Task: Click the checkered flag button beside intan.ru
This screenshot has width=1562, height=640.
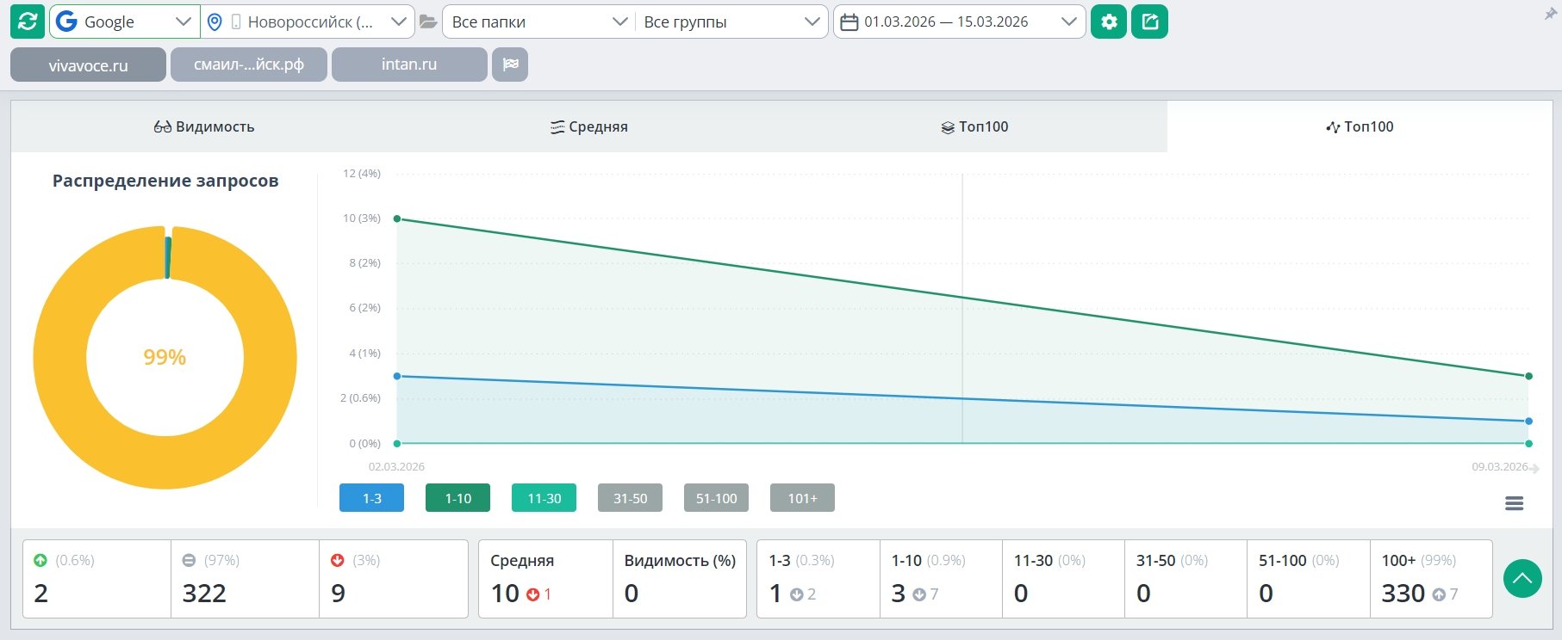Action: pos(510,65)
